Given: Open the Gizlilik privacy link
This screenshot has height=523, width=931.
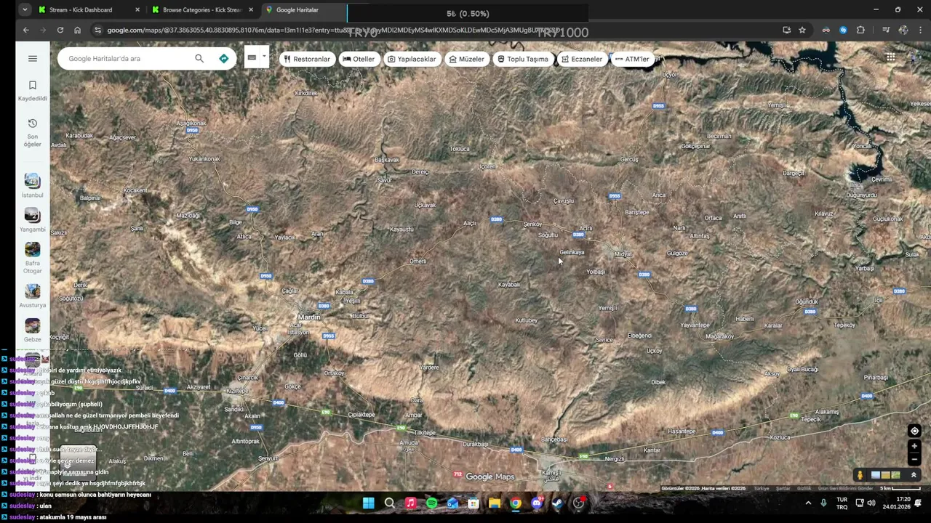Looking at the screenshot, I should pos(804,488).
